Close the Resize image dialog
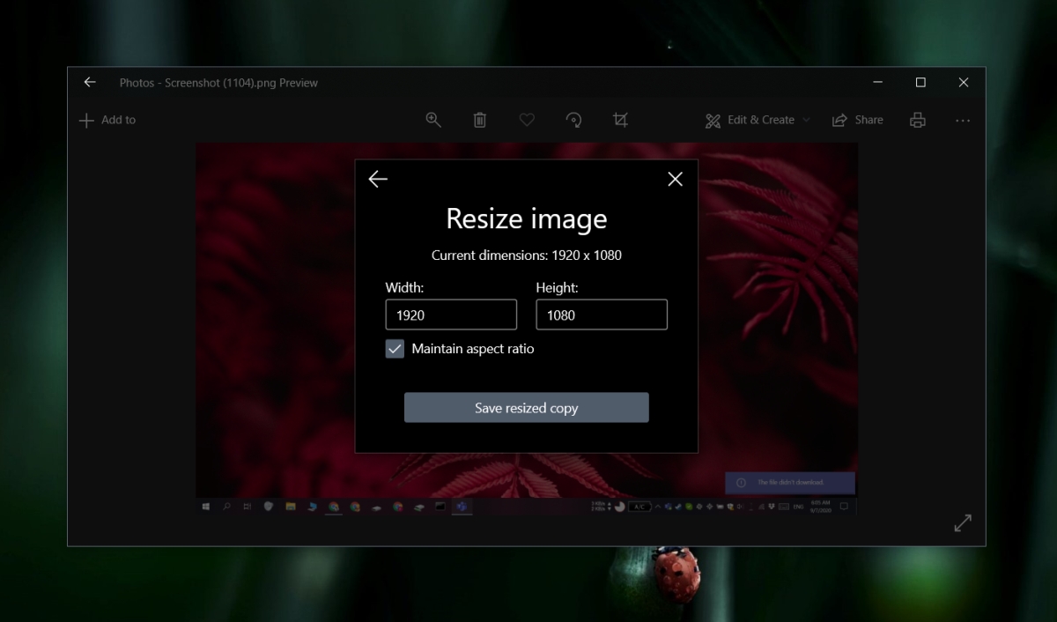The width and height of the screenshot is (1057, 622). point(675,179)
